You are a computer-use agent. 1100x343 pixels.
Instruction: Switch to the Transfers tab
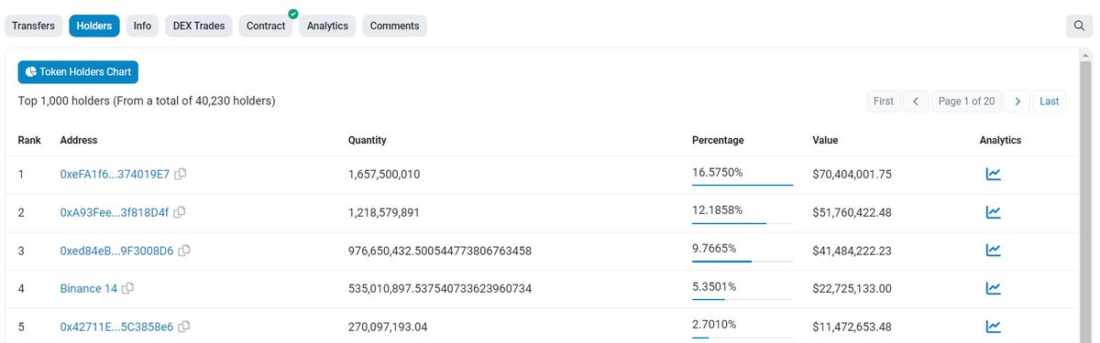[x=34, y=26]
